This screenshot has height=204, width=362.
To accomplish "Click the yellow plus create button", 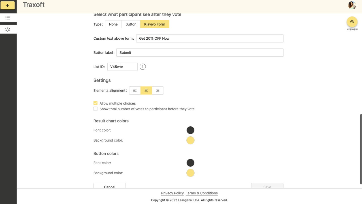I will tap(8, 5).
